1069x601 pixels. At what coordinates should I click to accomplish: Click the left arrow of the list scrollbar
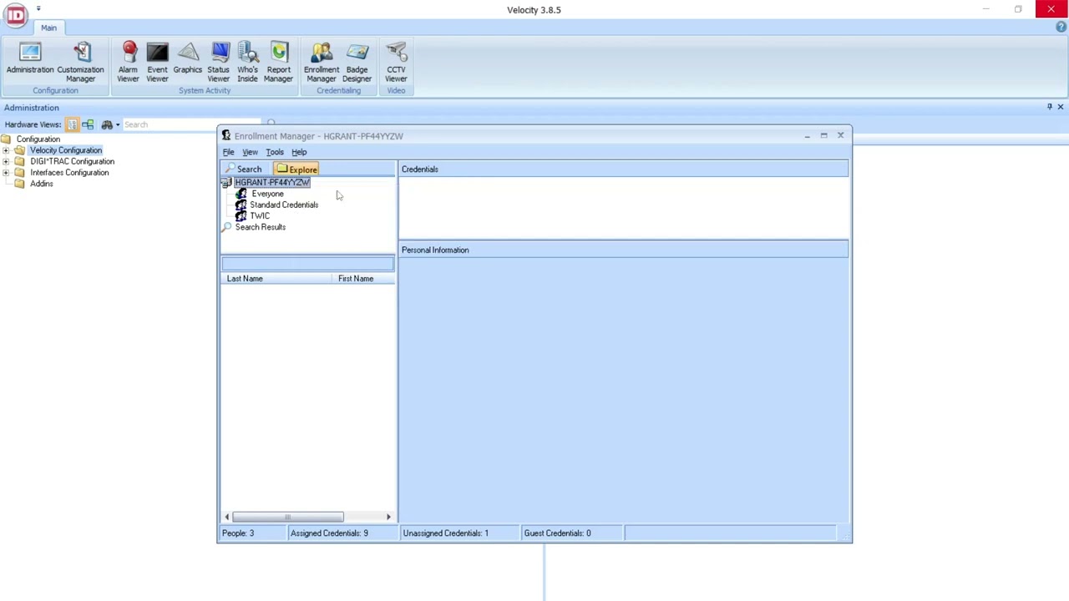tap(226, 518)
